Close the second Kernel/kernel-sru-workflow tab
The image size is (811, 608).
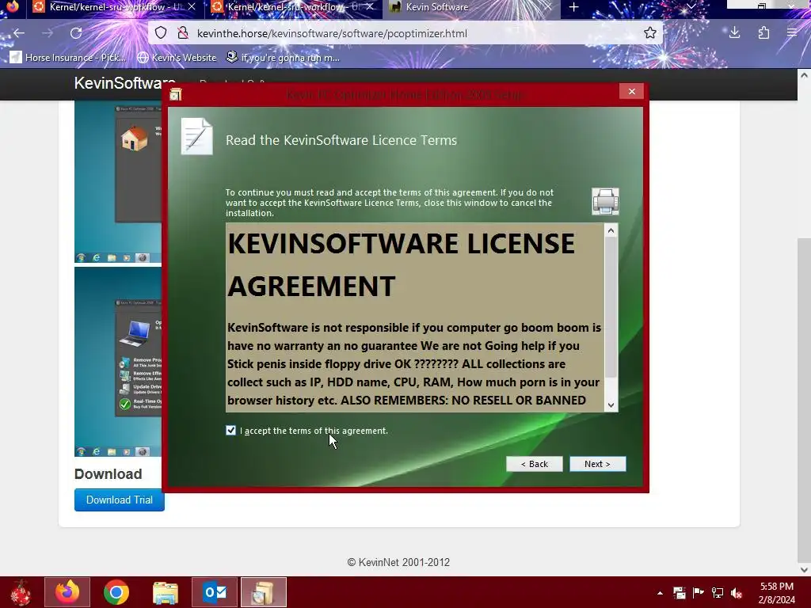(x=370, y=6)
